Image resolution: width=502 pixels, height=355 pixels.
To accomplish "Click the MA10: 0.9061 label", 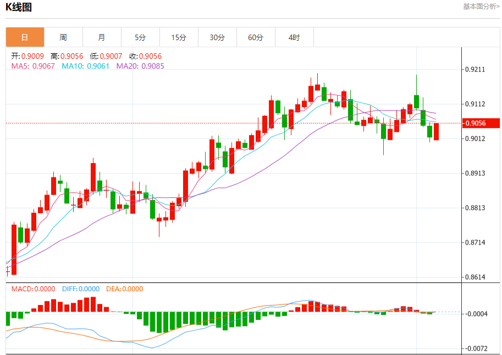I will (x=85, y=66).
